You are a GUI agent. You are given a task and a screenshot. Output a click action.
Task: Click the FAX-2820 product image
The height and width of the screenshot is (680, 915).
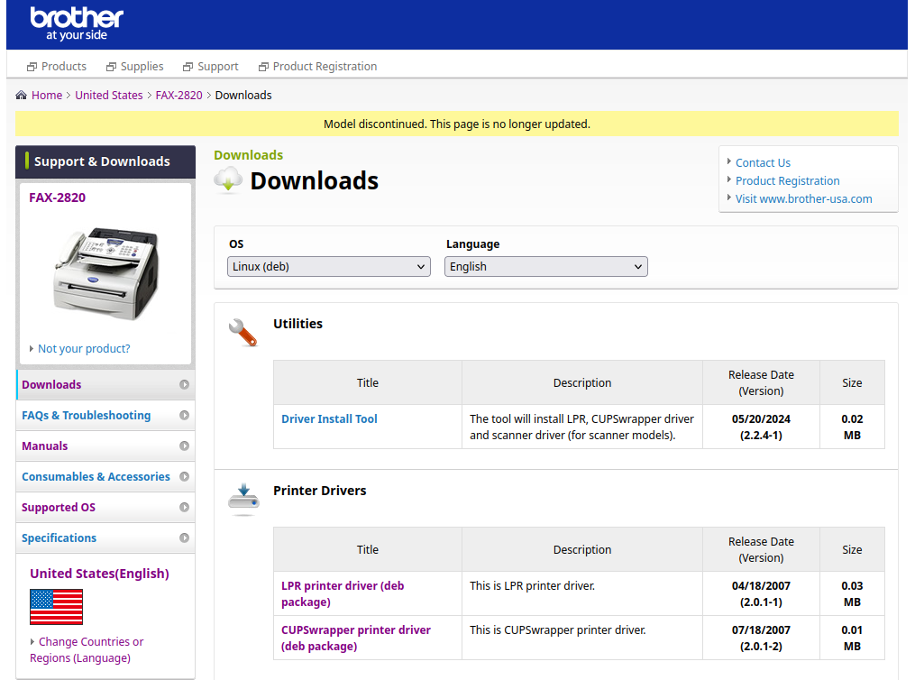coord(106,273)
